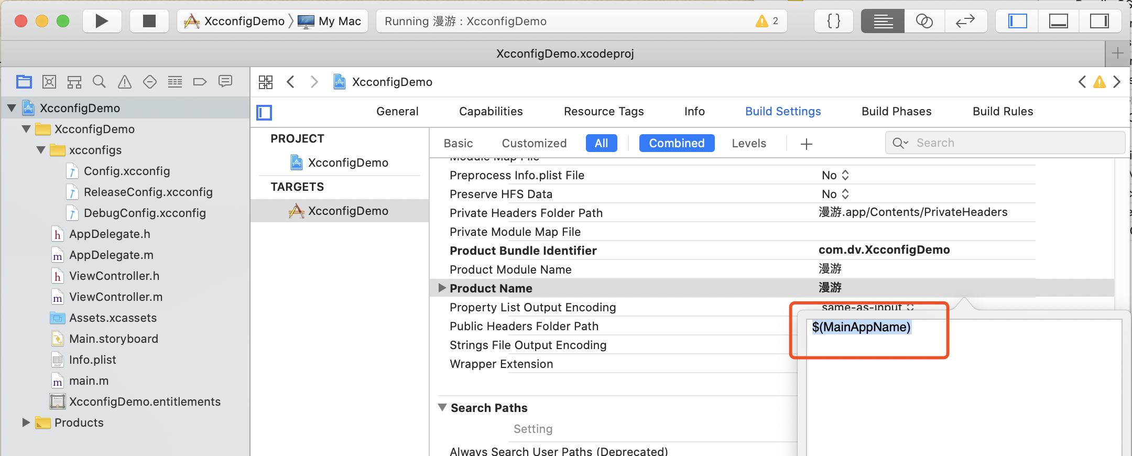Choose the My Mac run destination
1132x456 pixels.
(x=330, y=21)
